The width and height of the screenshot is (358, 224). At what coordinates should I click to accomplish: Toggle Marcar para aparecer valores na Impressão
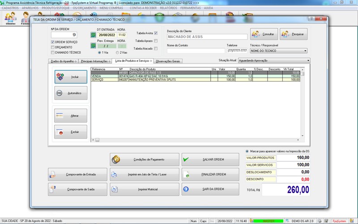point(247,151)
